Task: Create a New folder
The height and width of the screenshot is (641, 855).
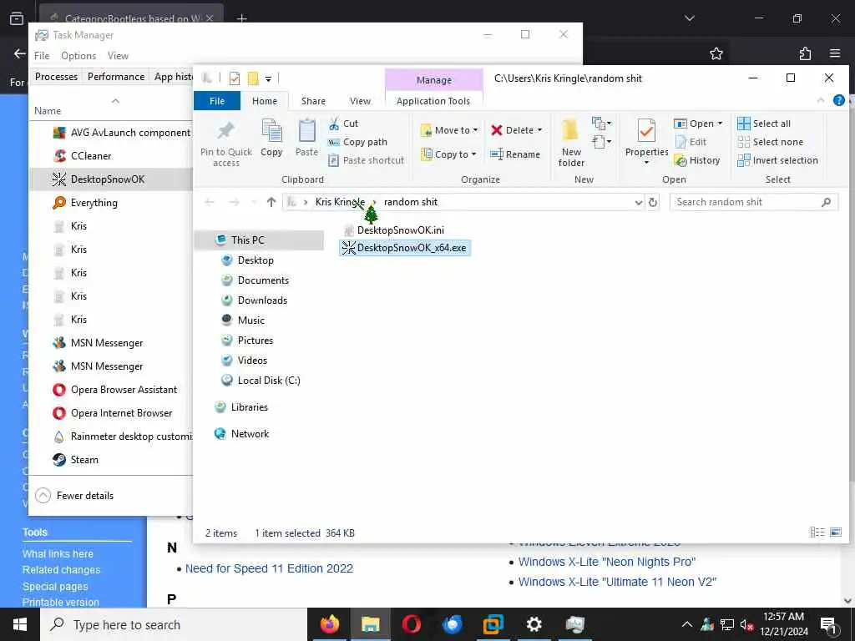Action: 571,142
